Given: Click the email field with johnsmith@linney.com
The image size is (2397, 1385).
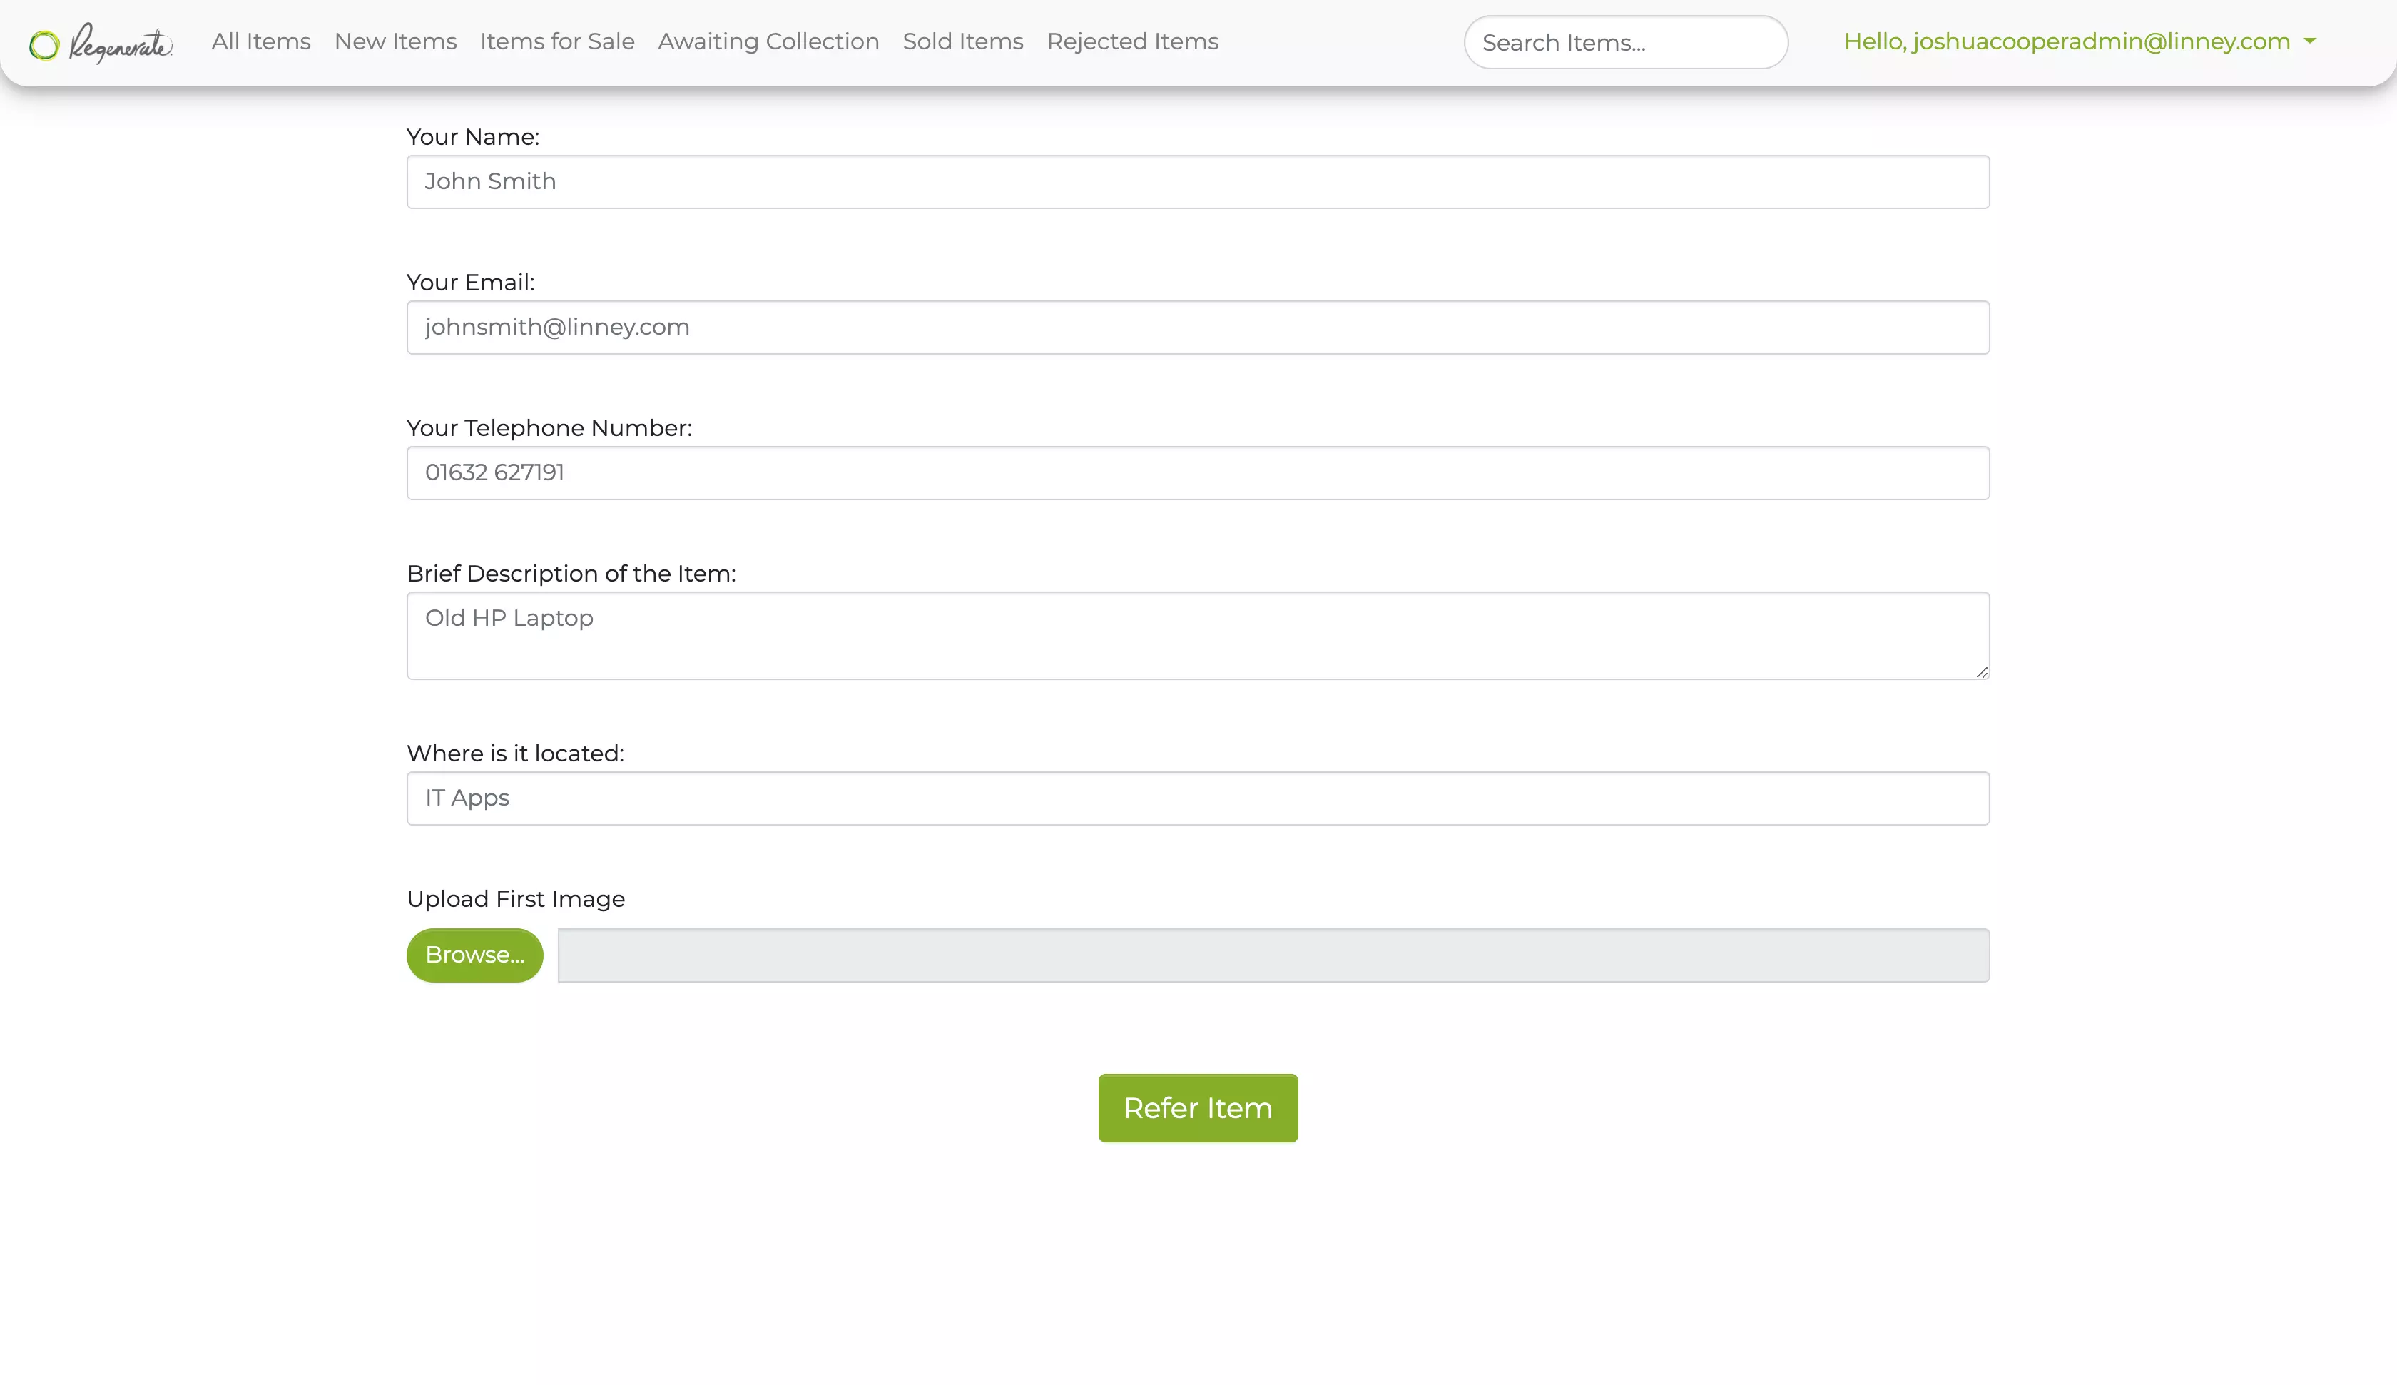Looking at the screenshot, I should click(x=1198, y=326).
